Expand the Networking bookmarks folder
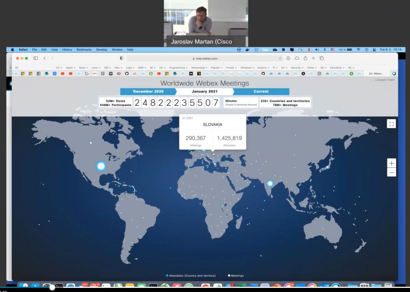The width and height of the screenshot is (410, 292). click(199, 68)
